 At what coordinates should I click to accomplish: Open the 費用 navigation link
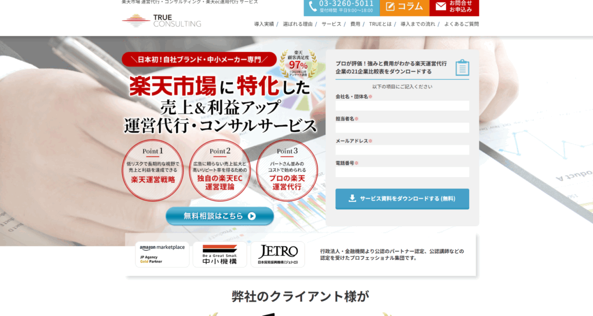(355, 24)
